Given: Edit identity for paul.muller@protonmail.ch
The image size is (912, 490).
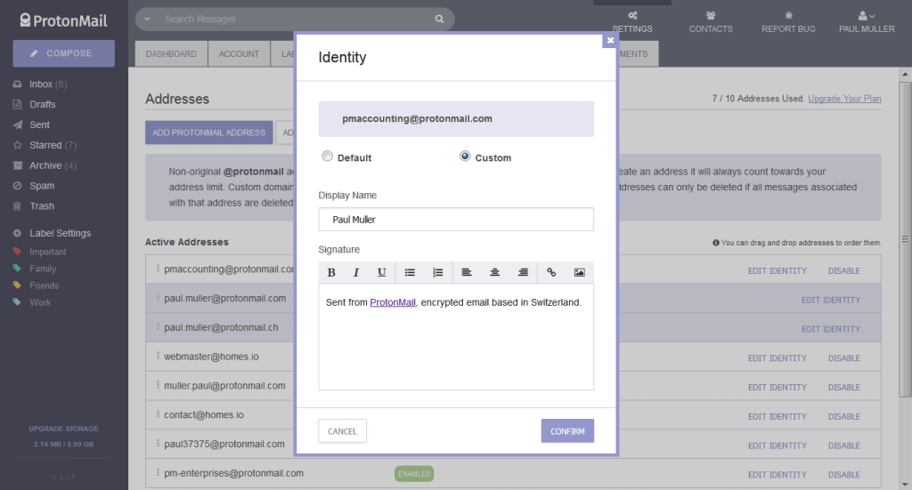Looking at the screenshot, I should pos(831,329).
